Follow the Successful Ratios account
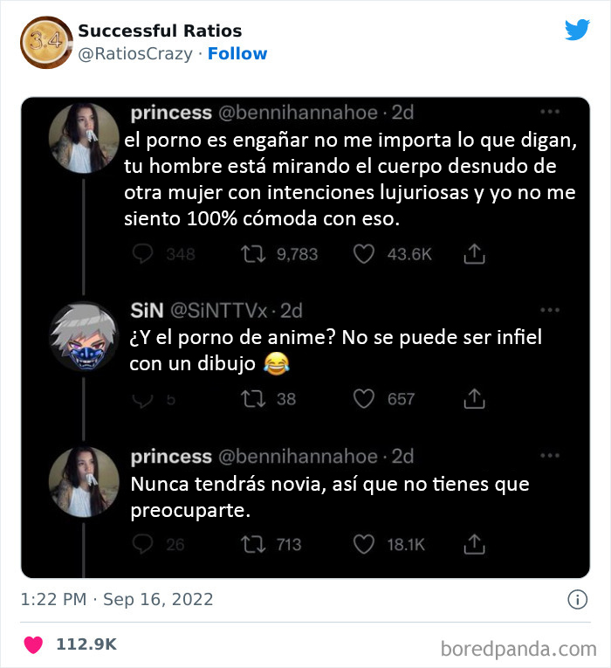The image size is (611, 668). 237,54
